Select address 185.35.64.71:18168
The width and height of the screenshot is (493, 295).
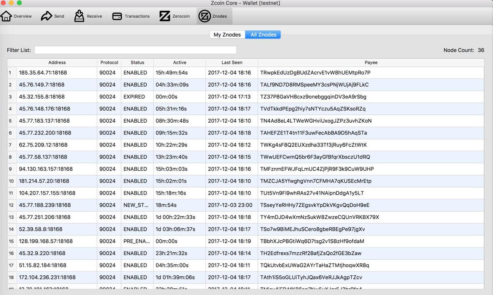[x=43, y=73]
